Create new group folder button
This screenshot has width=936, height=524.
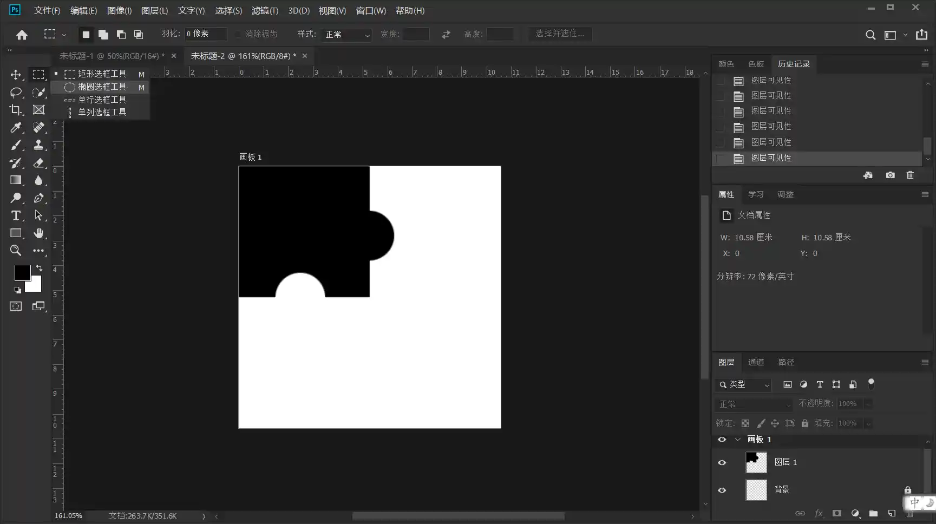[x=873, y=513]
